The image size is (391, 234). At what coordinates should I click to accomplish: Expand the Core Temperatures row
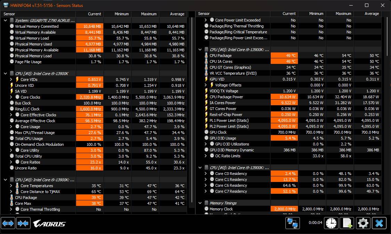[x=11, y=186]
